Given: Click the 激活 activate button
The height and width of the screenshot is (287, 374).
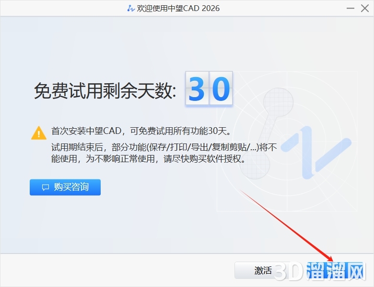Looking at the screenshot, I should tap(263, 270).
